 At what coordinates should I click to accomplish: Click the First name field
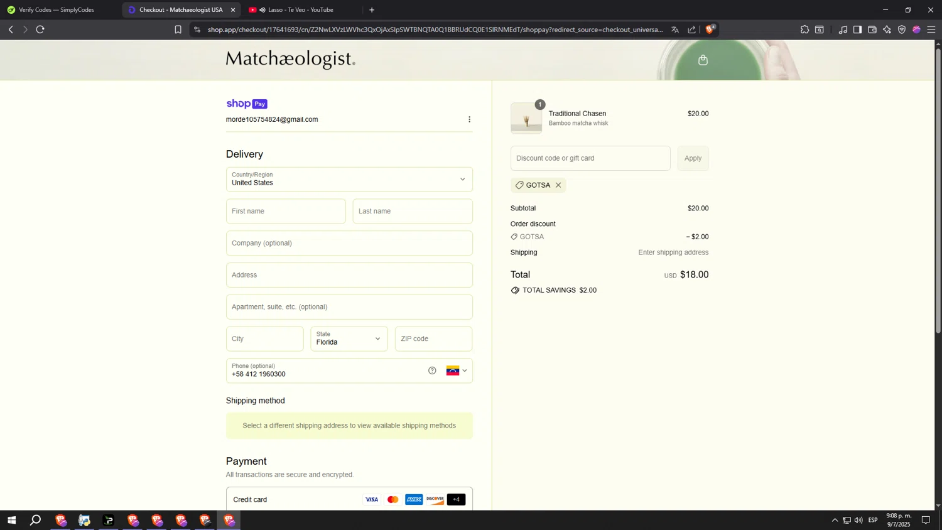point(286,211)
